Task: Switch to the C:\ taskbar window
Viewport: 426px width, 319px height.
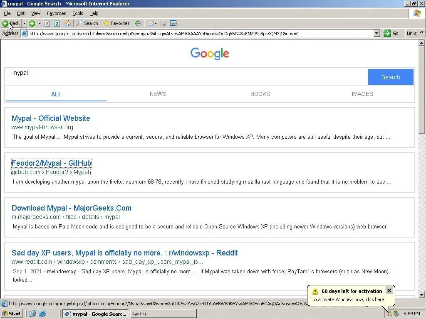Action: coord(163,314)
